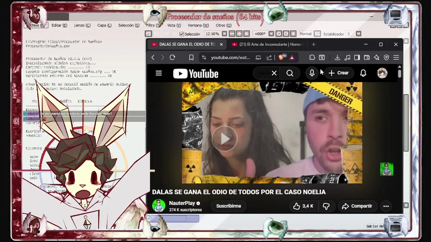431x242 pixels.
Task: Open the Brave VPN shield icon
Action: (386, 57)
